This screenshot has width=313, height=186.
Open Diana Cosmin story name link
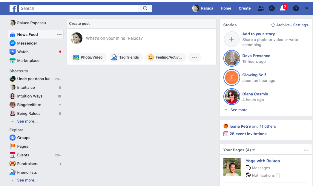point(255,94)
